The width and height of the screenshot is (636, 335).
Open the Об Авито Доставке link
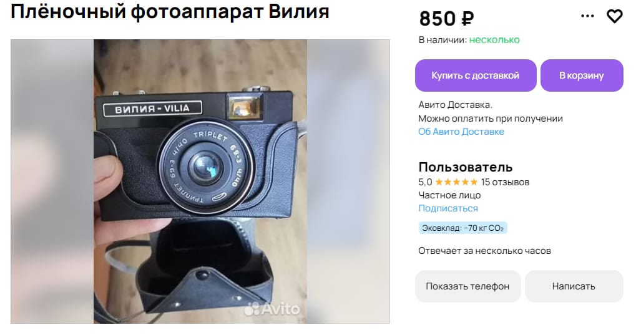point(461,132)
